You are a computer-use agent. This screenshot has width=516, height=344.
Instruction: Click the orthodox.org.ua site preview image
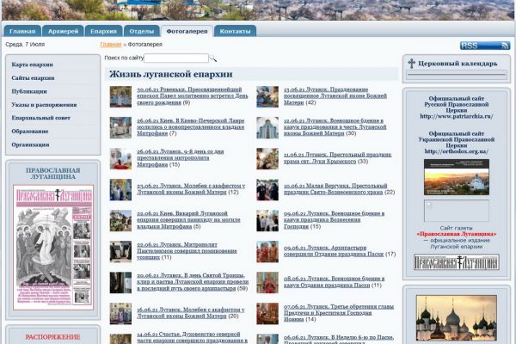tap(456, 177)
